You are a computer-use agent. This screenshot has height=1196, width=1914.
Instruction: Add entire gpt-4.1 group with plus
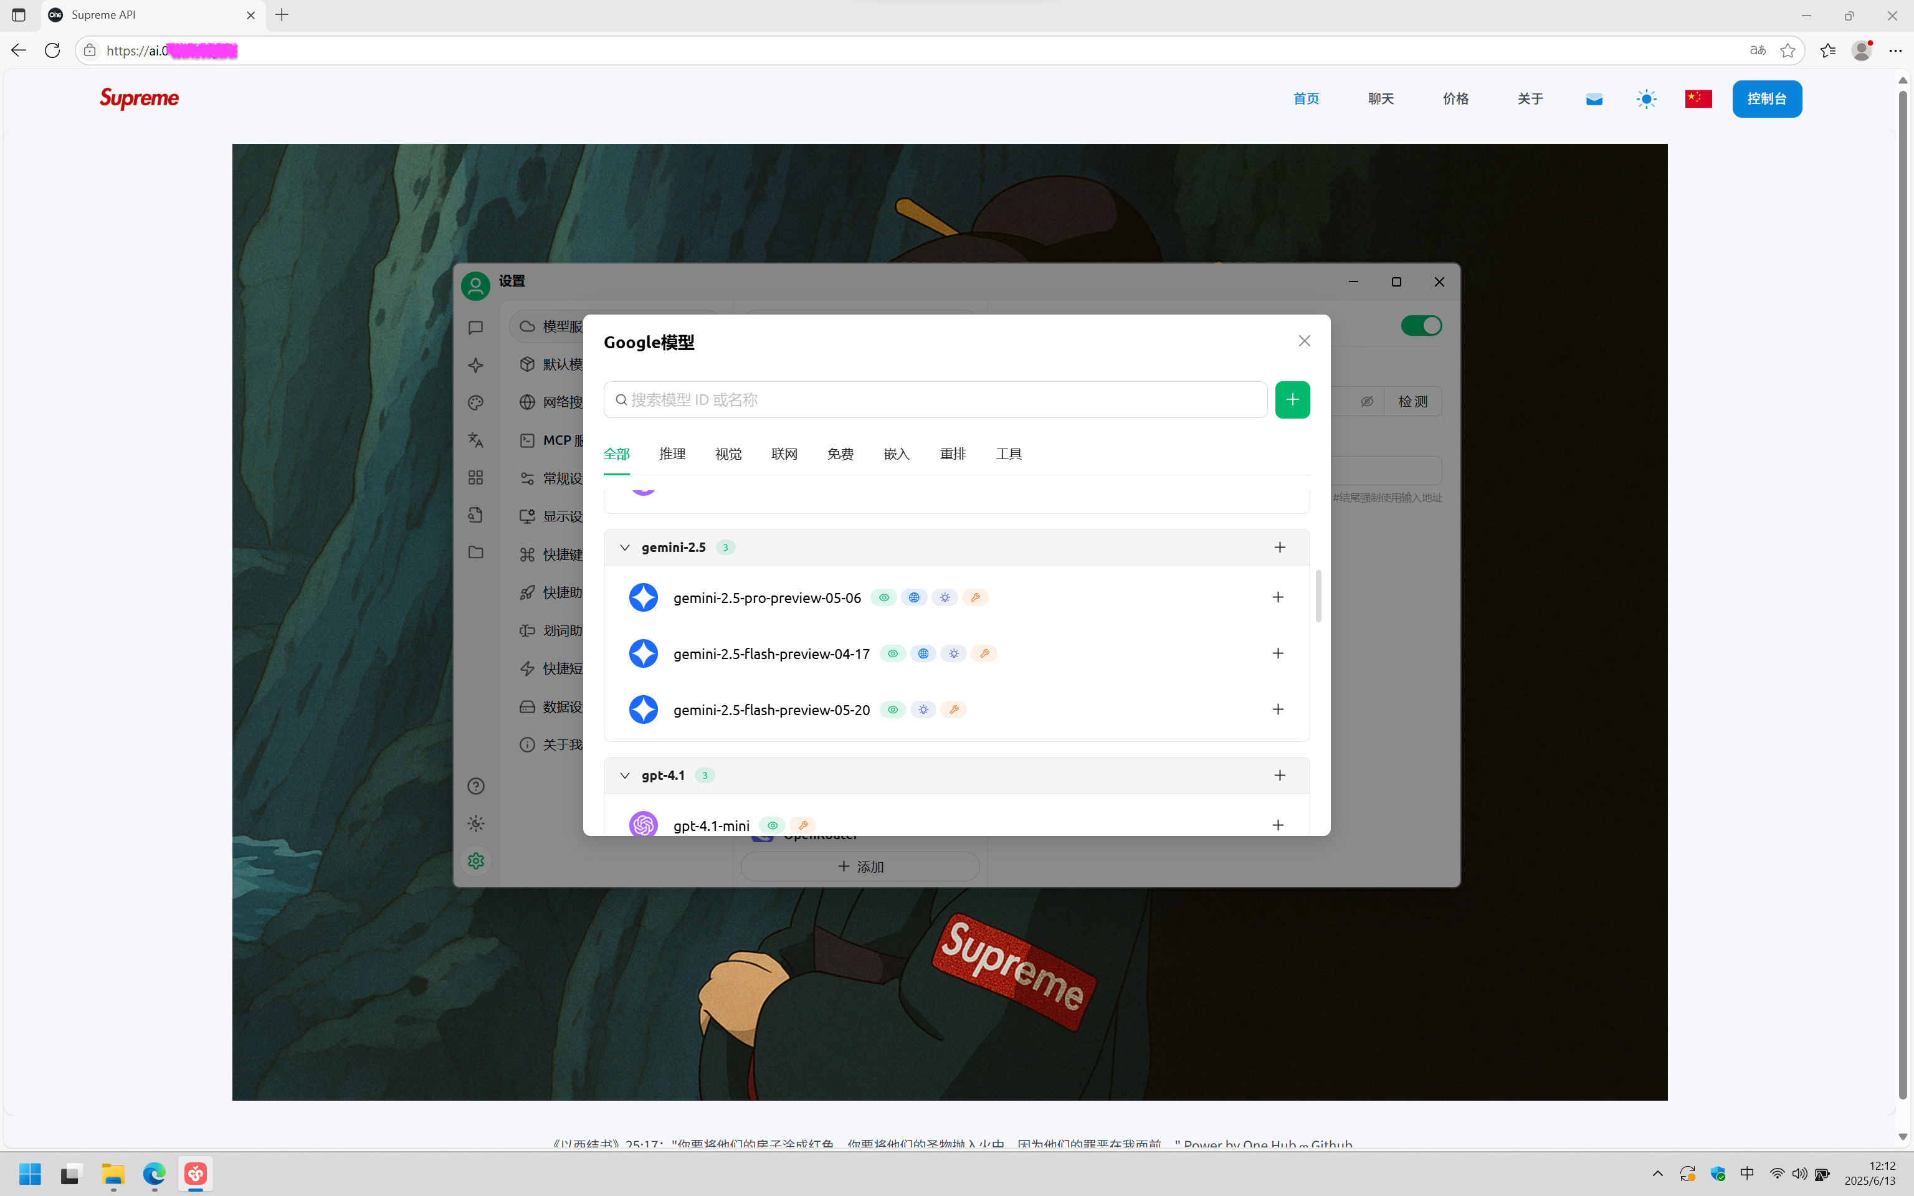coord(1280,775)
